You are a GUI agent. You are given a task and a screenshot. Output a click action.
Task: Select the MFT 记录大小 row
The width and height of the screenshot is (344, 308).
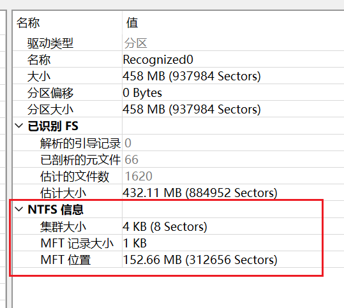point(178,243)
